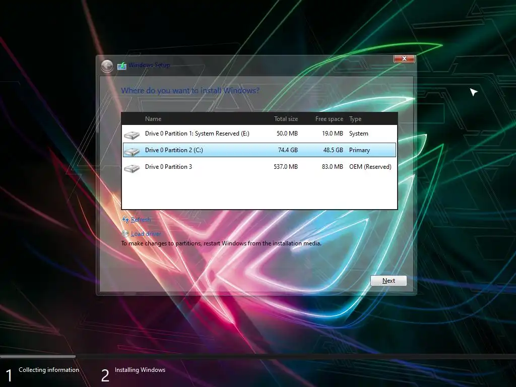Click the Windows Setup title icon
516x387 pixels.
[x=122, y=66]
